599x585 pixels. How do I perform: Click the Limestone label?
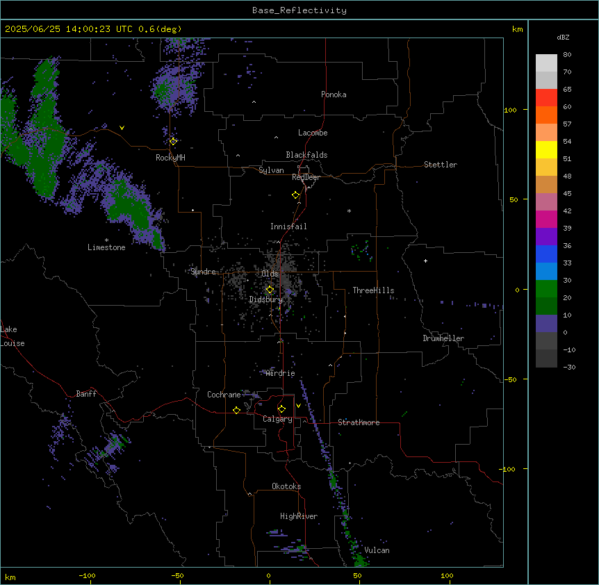coord(106,247)
